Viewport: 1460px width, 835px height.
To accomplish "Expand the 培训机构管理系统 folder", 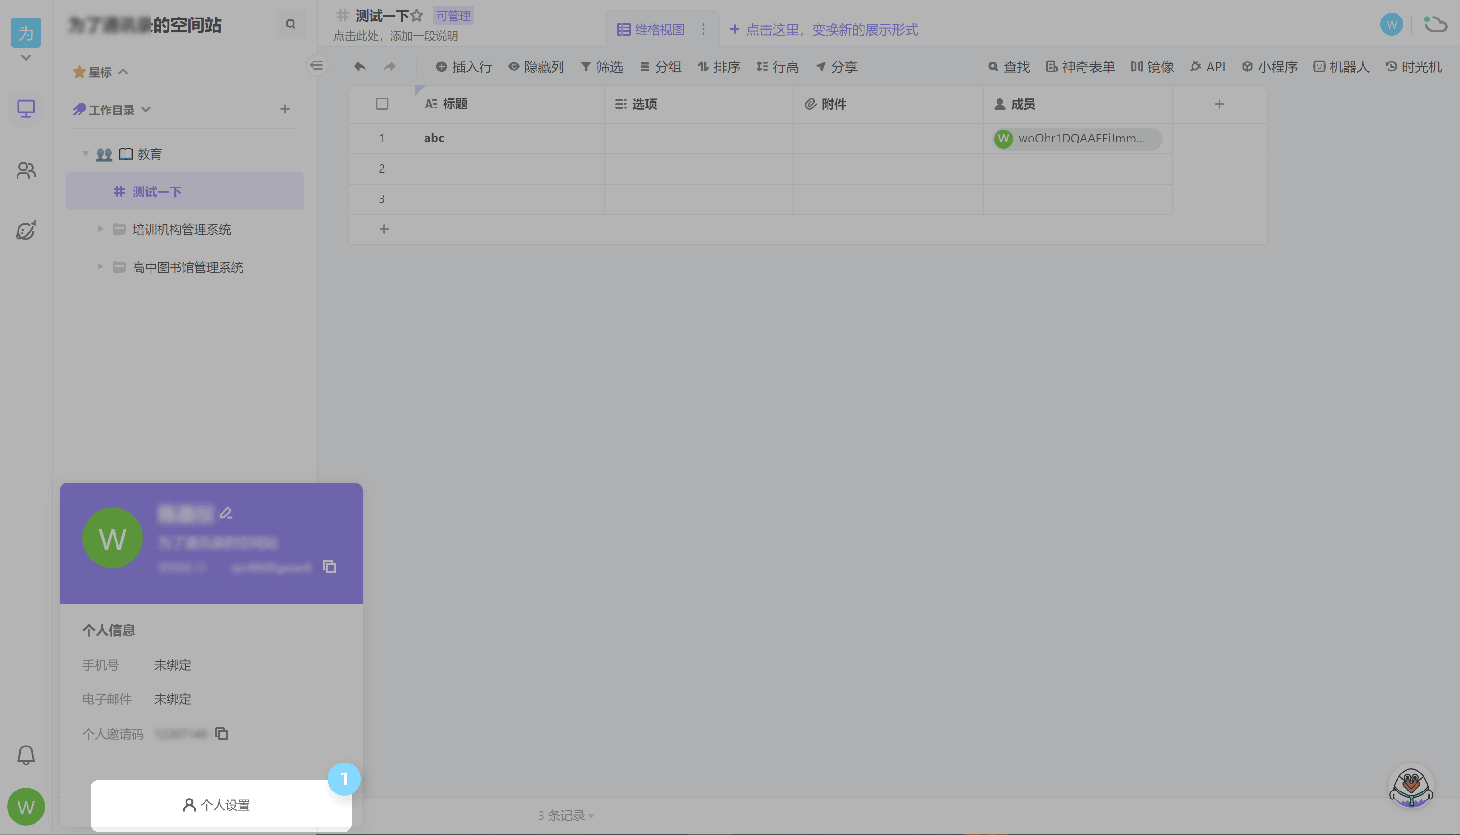I will coord(100,229).
